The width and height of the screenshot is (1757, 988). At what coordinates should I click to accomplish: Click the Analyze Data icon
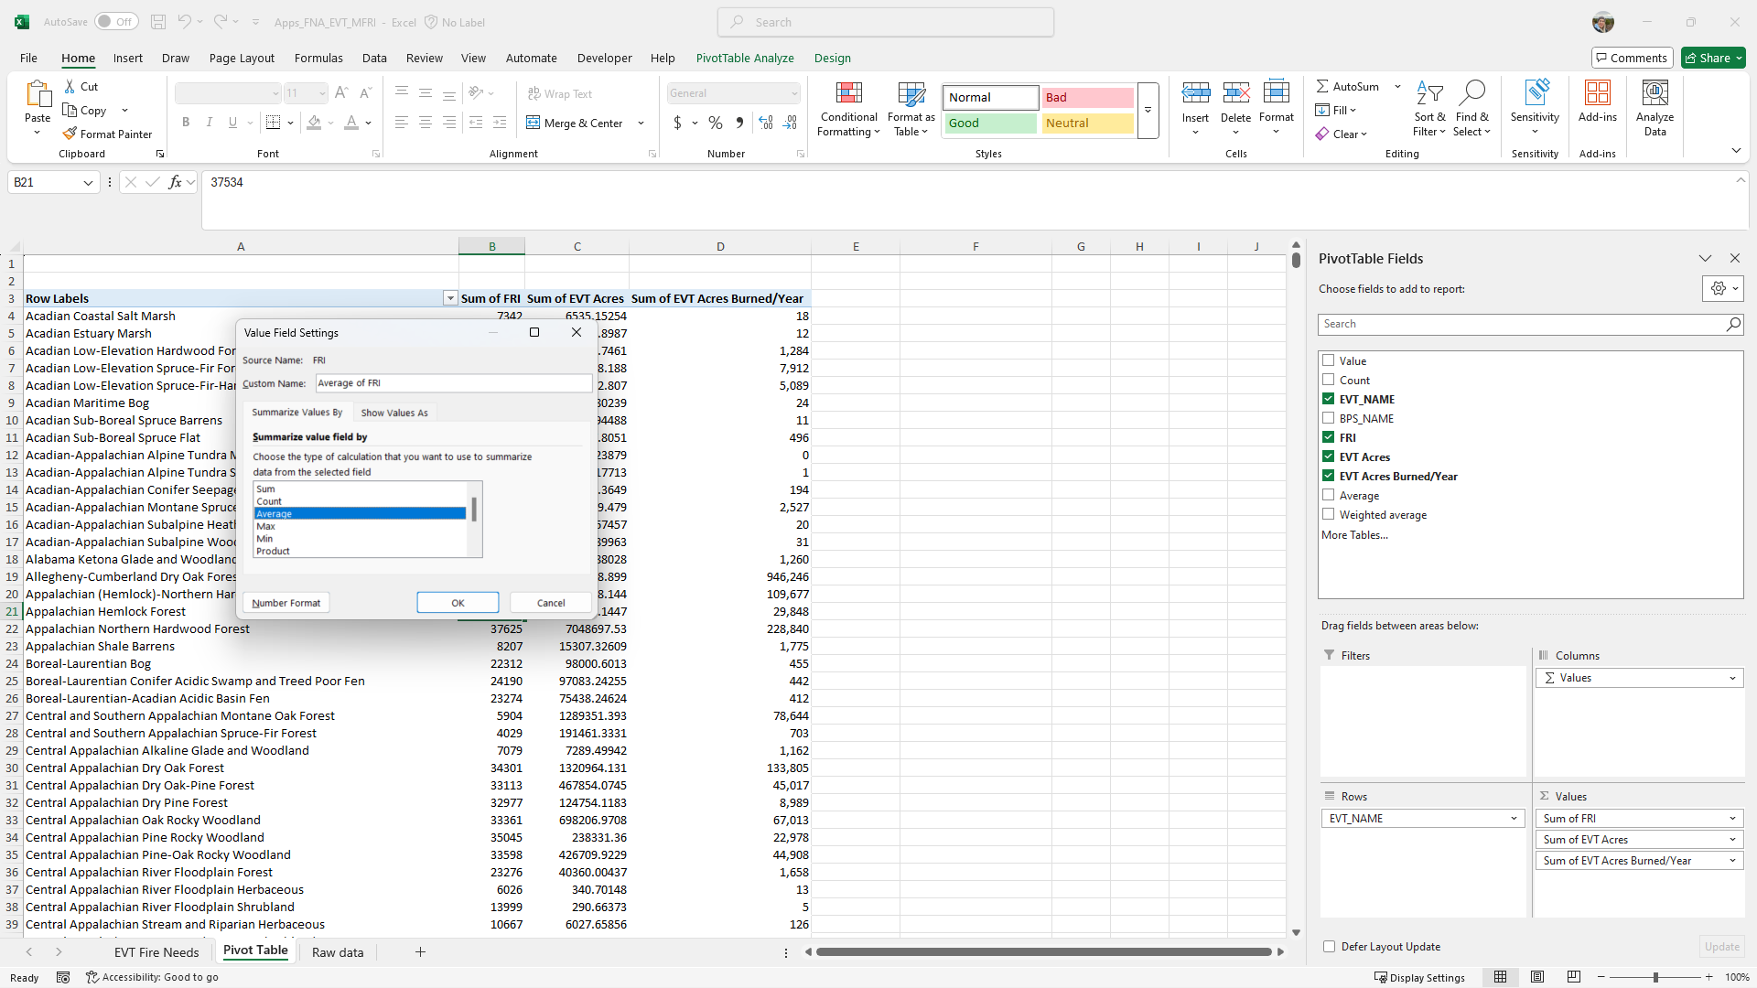[x=1655, y=109]
